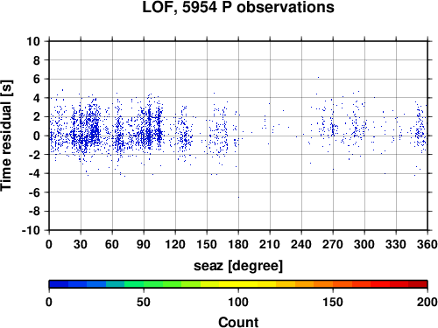The image size is (438, 328).
Task: Click the y-axis tick label -10
Action: coord(31,230)
